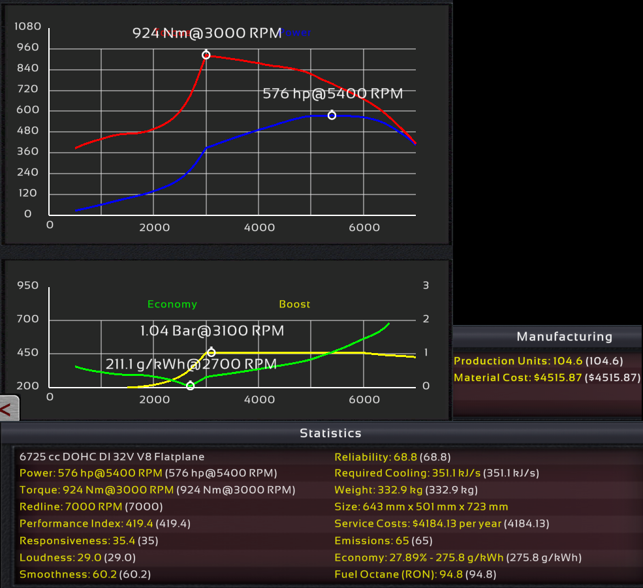Select the yellow Boost legend label
The image size is (643, 588).
coord(294,304)
